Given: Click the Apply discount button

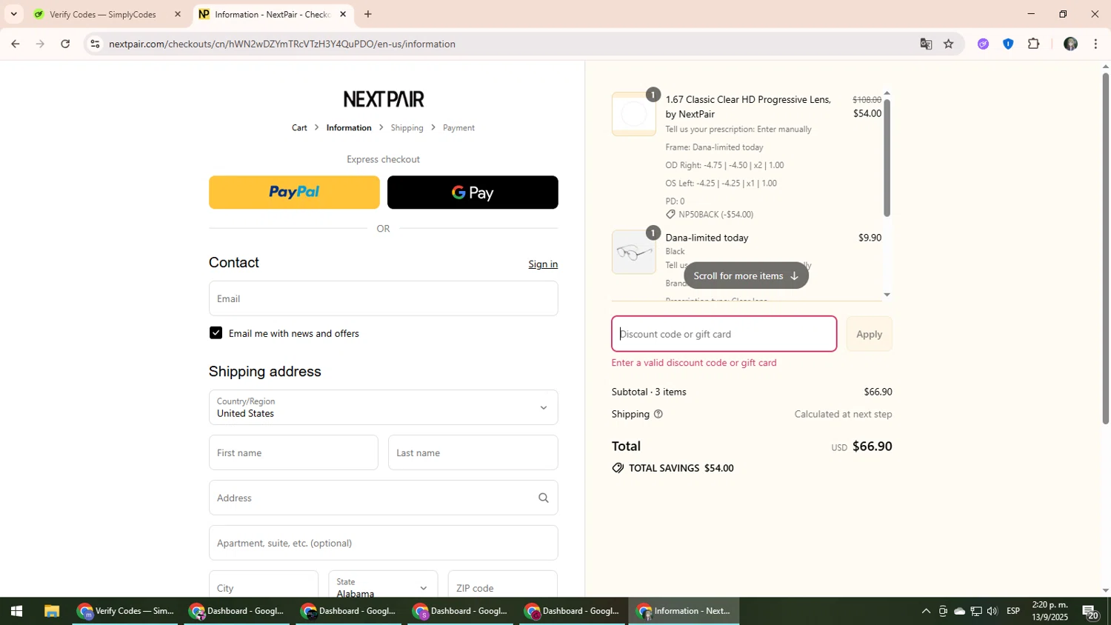Looking at the screenshot, I should [x=869, y=334].
